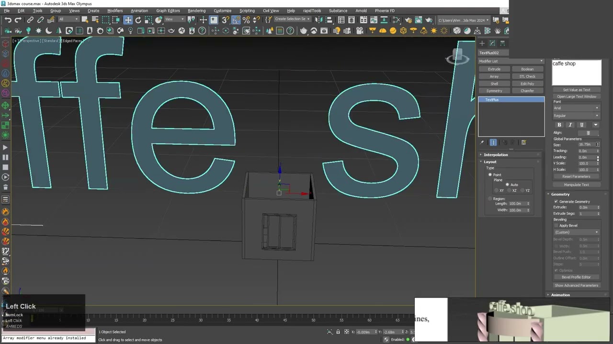Click the Redo arrow icon
Screen dimensions: 613x344
coord(18,20)
